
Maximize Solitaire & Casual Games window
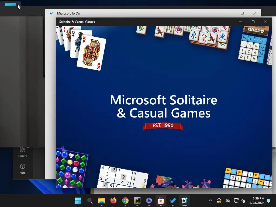tap(253, 22)
